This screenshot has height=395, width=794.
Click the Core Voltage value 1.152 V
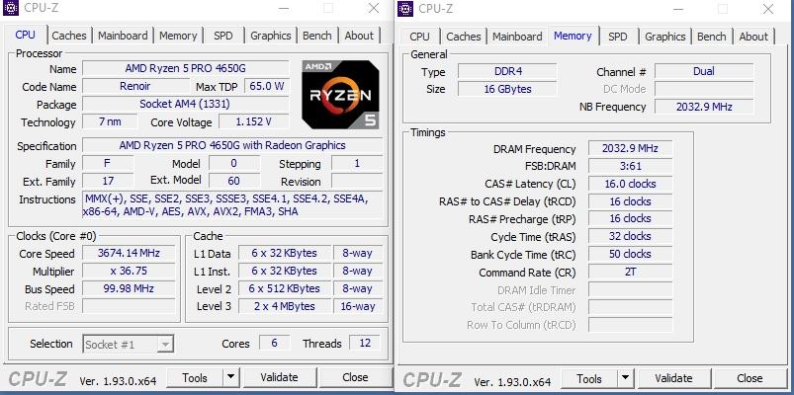254,121
